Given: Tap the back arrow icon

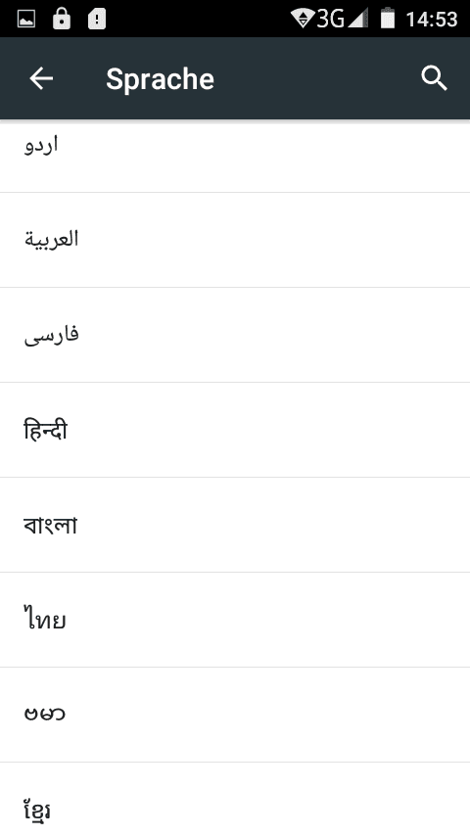Looking at the screenshot, I should 41,79.
